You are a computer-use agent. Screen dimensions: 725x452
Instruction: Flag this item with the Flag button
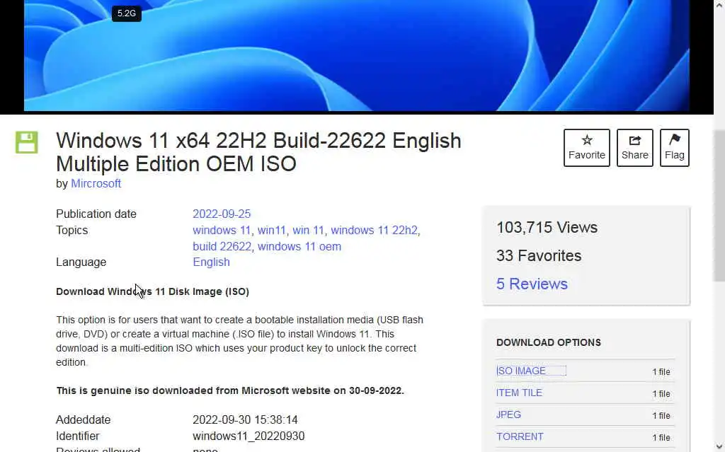[674, 148]
